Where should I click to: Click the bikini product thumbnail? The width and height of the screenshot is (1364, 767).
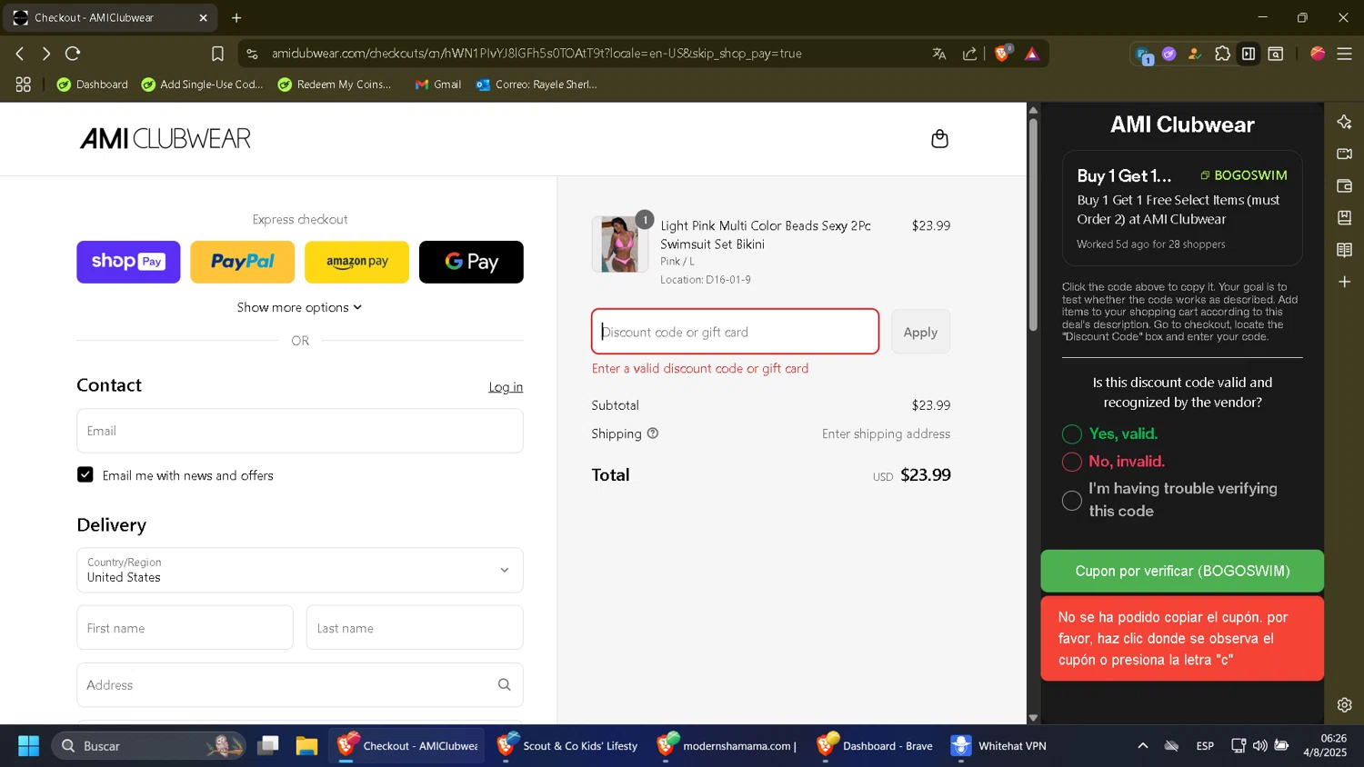[619, 244]
